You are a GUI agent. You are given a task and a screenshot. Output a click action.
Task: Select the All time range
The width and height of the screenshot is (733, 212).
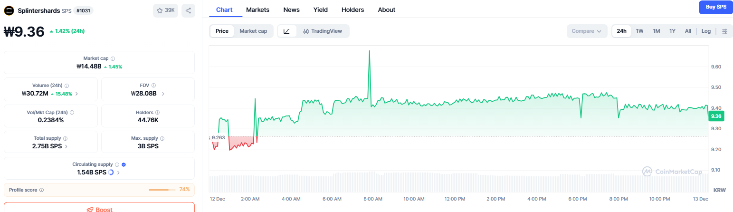(x=688, y=31)
